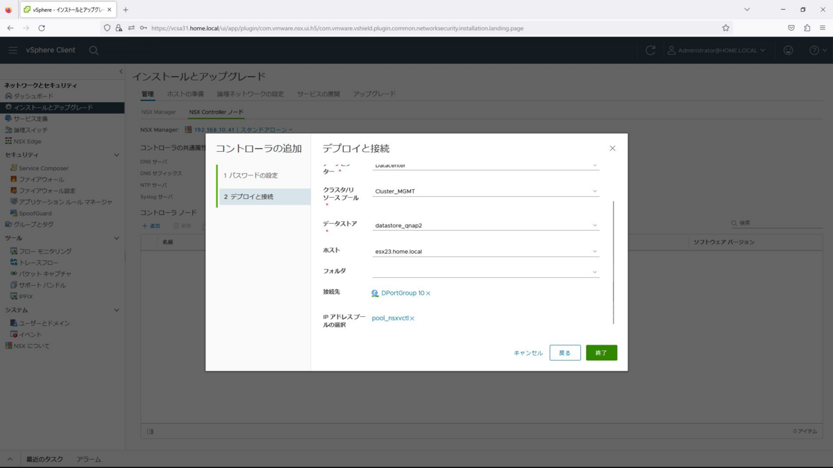
Task: Open Support Bundle in sidebar
Action: tap(42, 285)
